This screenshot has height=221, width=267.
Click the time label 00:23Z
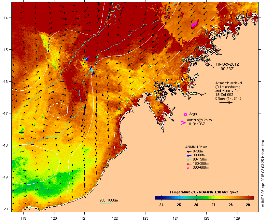click(x=227, y=69)
